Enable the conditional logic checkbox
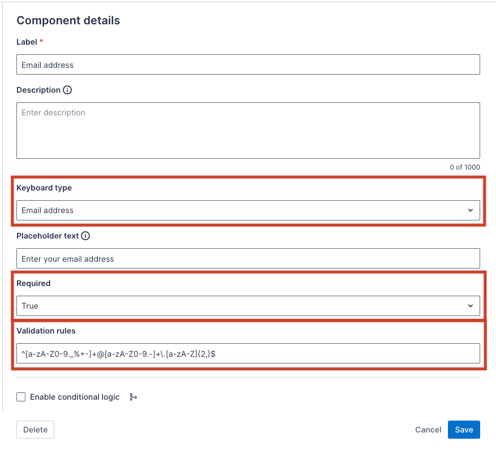The image size is (496, 450). (21, 397)
